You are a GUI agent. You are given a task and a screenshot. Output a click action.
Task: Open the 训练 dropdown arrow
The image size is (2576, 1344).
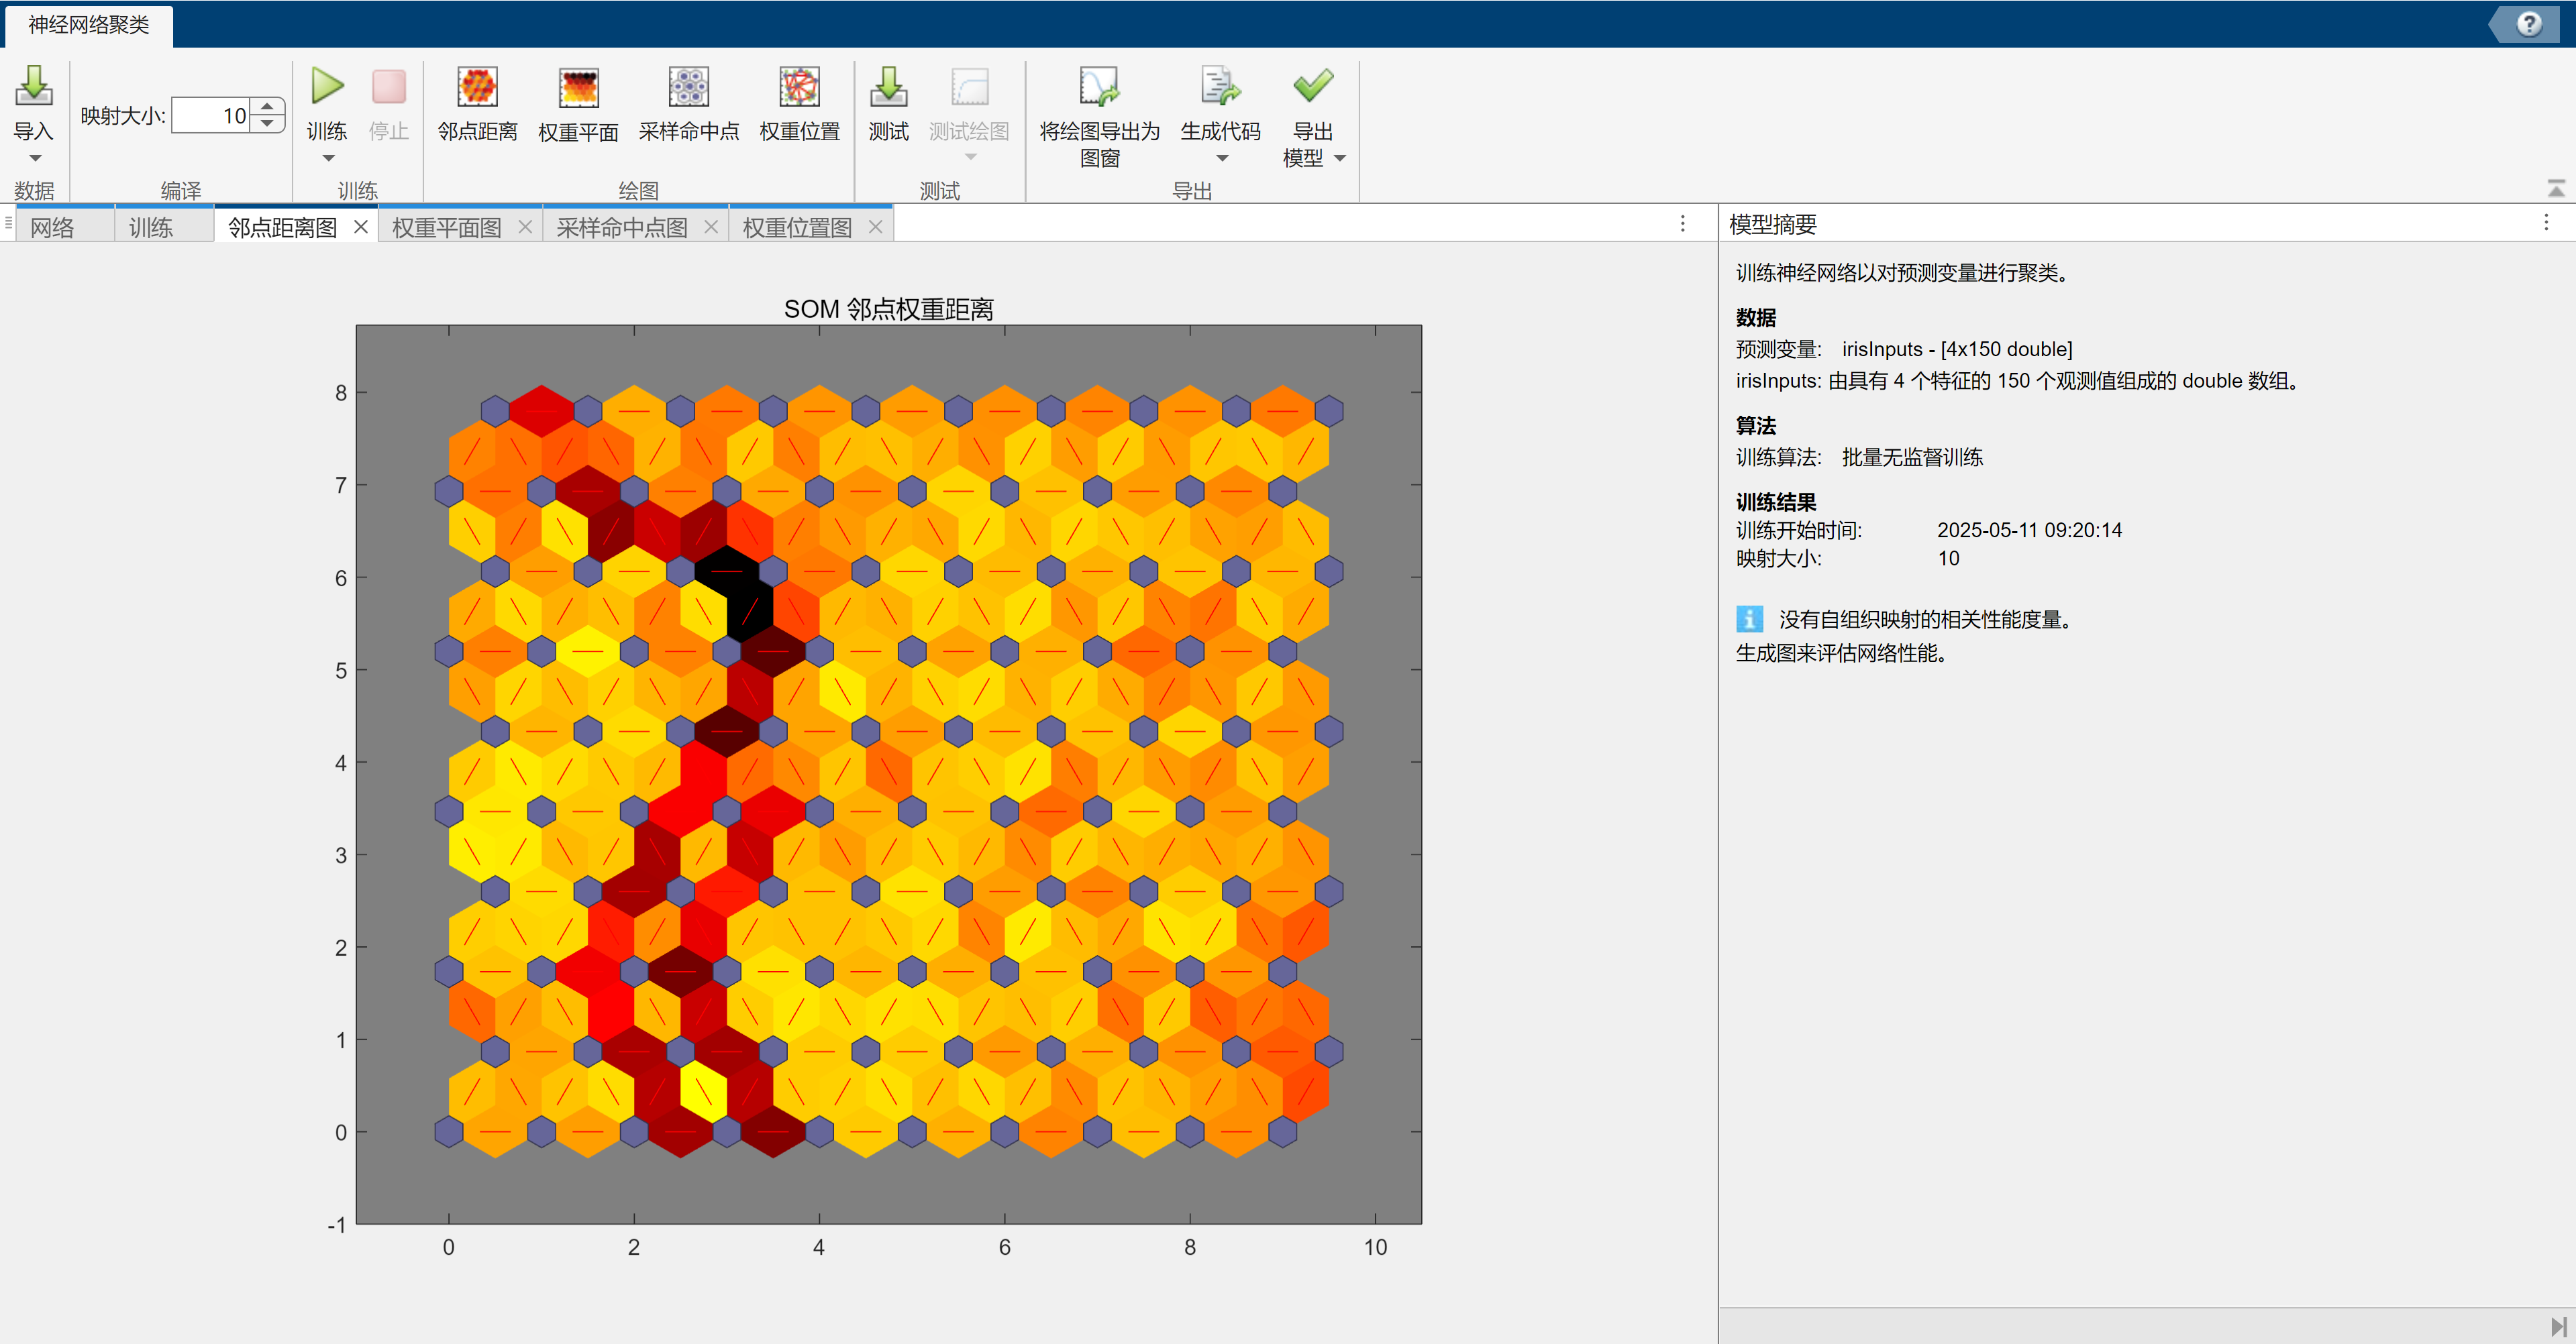coord(327,159)
